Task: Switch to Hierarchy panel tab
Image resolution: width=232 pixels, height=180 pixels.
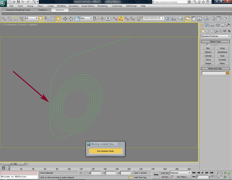Action: tap(212, 25)
